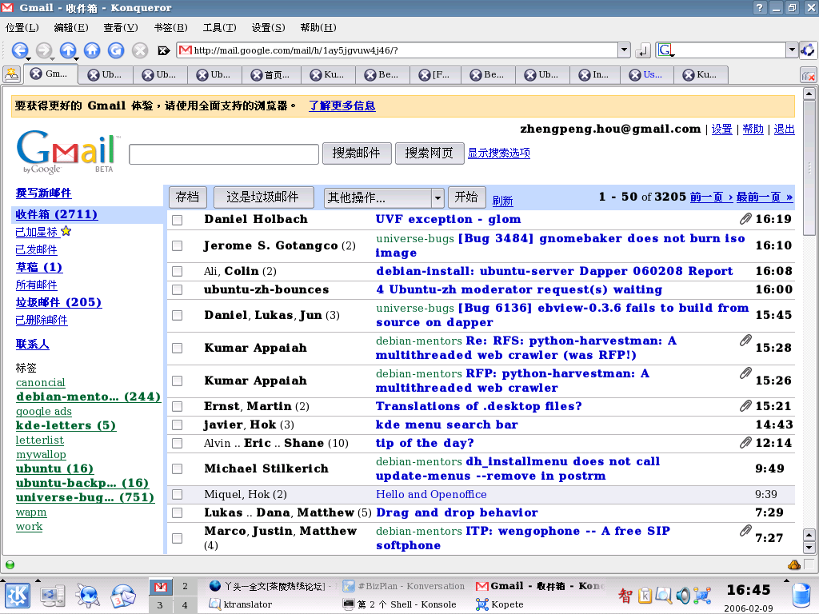Launch the Konqueror browser panel icon
Screen dimensions: 819x614
[x=87, y=596]
